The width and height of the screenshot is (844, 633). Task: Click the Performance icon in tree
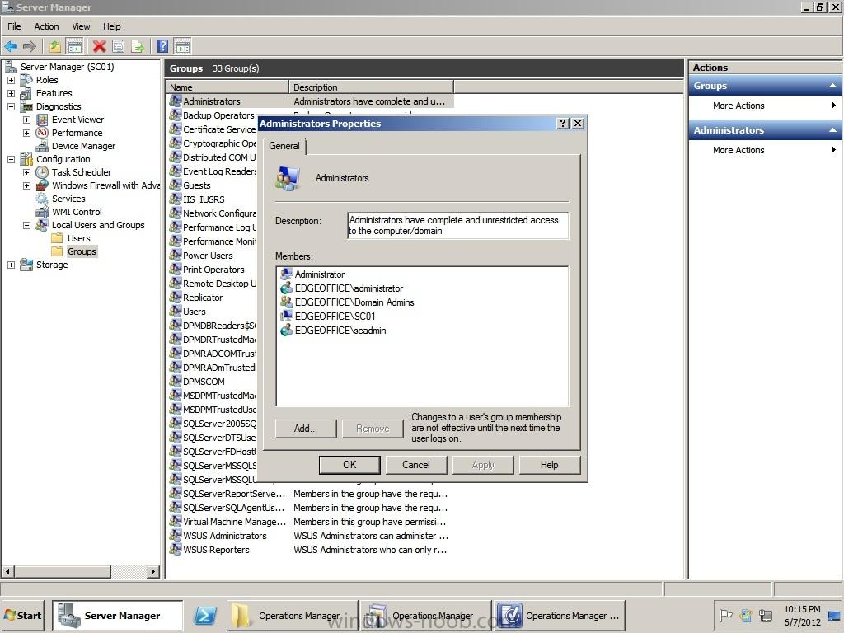coord(42,133)
